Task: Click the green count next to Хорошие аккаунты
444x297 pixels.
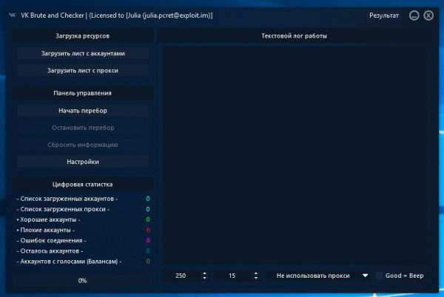Action: (x=148, y=219)
